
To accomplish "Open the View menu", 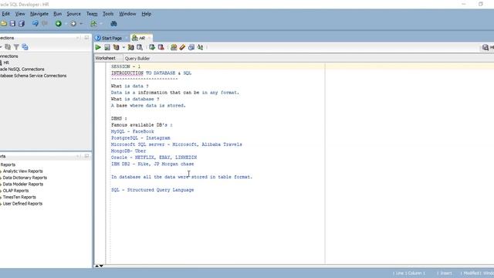I will [x=20, y=14].
